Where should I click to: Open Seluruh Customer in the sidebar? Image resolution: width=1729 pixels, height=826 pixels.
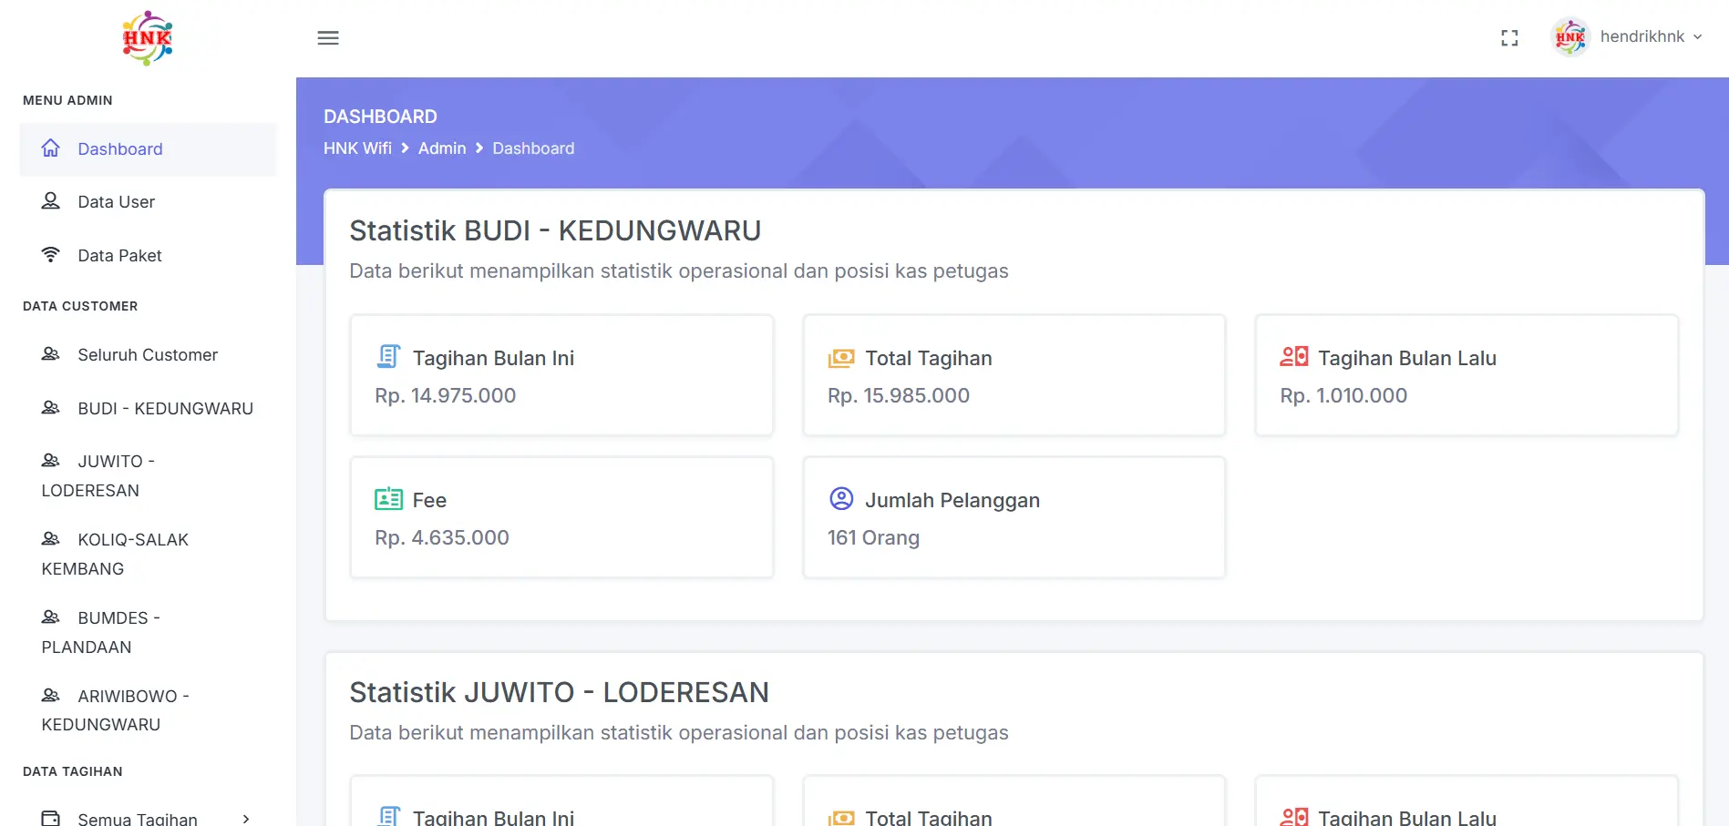[148, 355]
